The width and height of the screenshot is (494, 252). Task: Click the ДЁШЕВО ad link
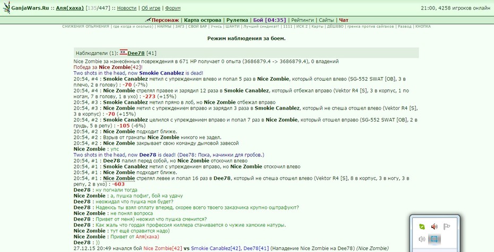(x=335, y=27)
